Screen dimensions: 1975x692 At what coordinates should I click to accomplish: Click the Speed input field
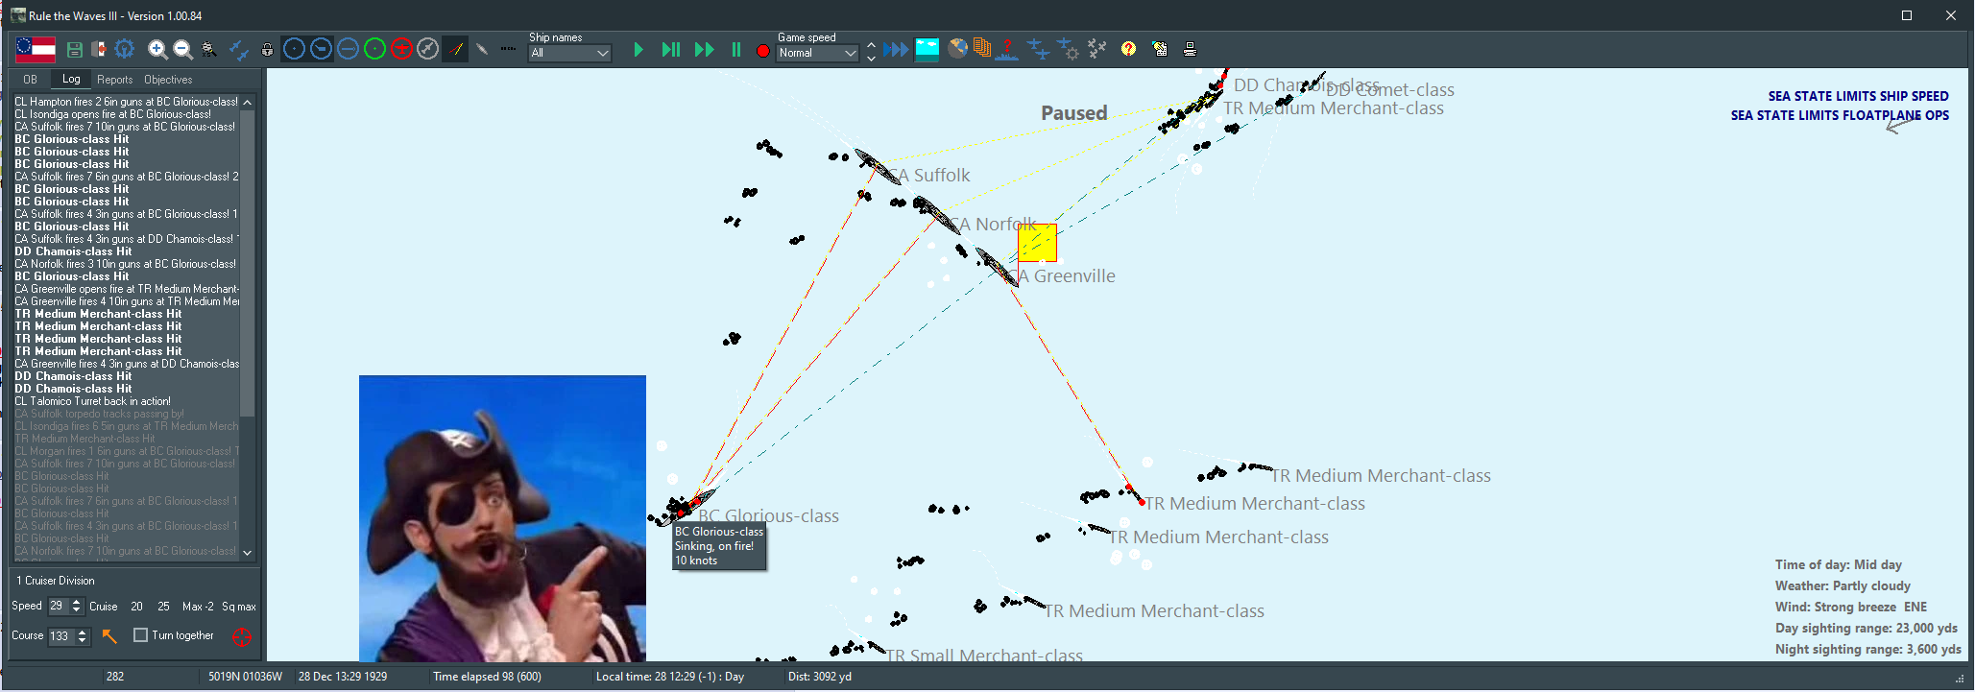pyautogui.click(x=59, y=607)
